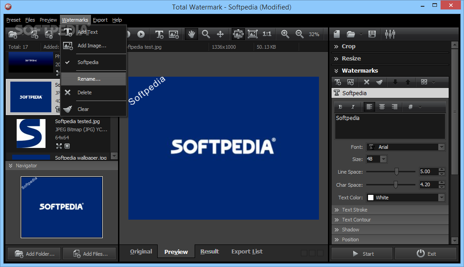Open the dropdown arrow beside open preset folder
Image resolution: width=464 pixels, height=267 pixels.
361,34
